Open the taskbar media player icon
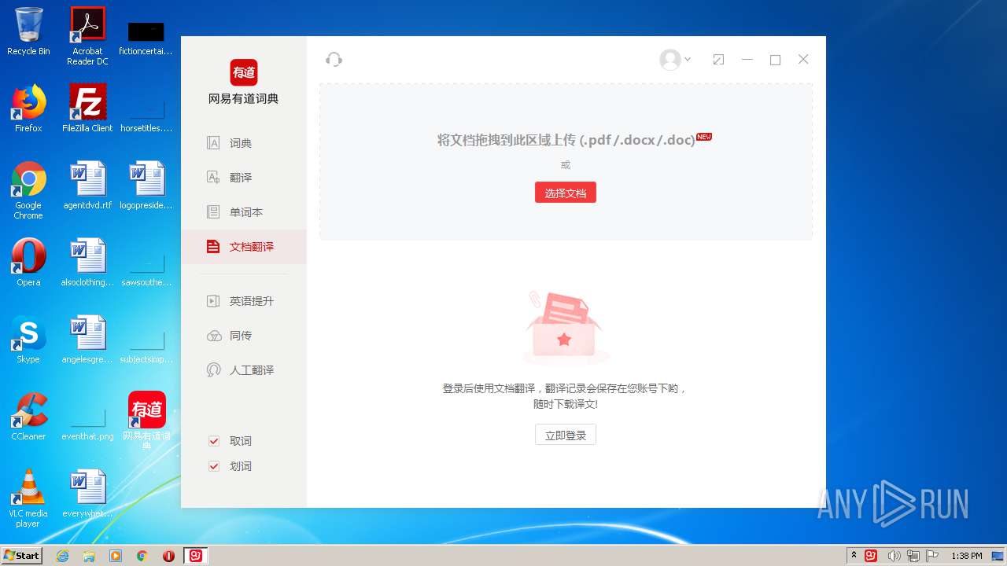 pos(116,556)
